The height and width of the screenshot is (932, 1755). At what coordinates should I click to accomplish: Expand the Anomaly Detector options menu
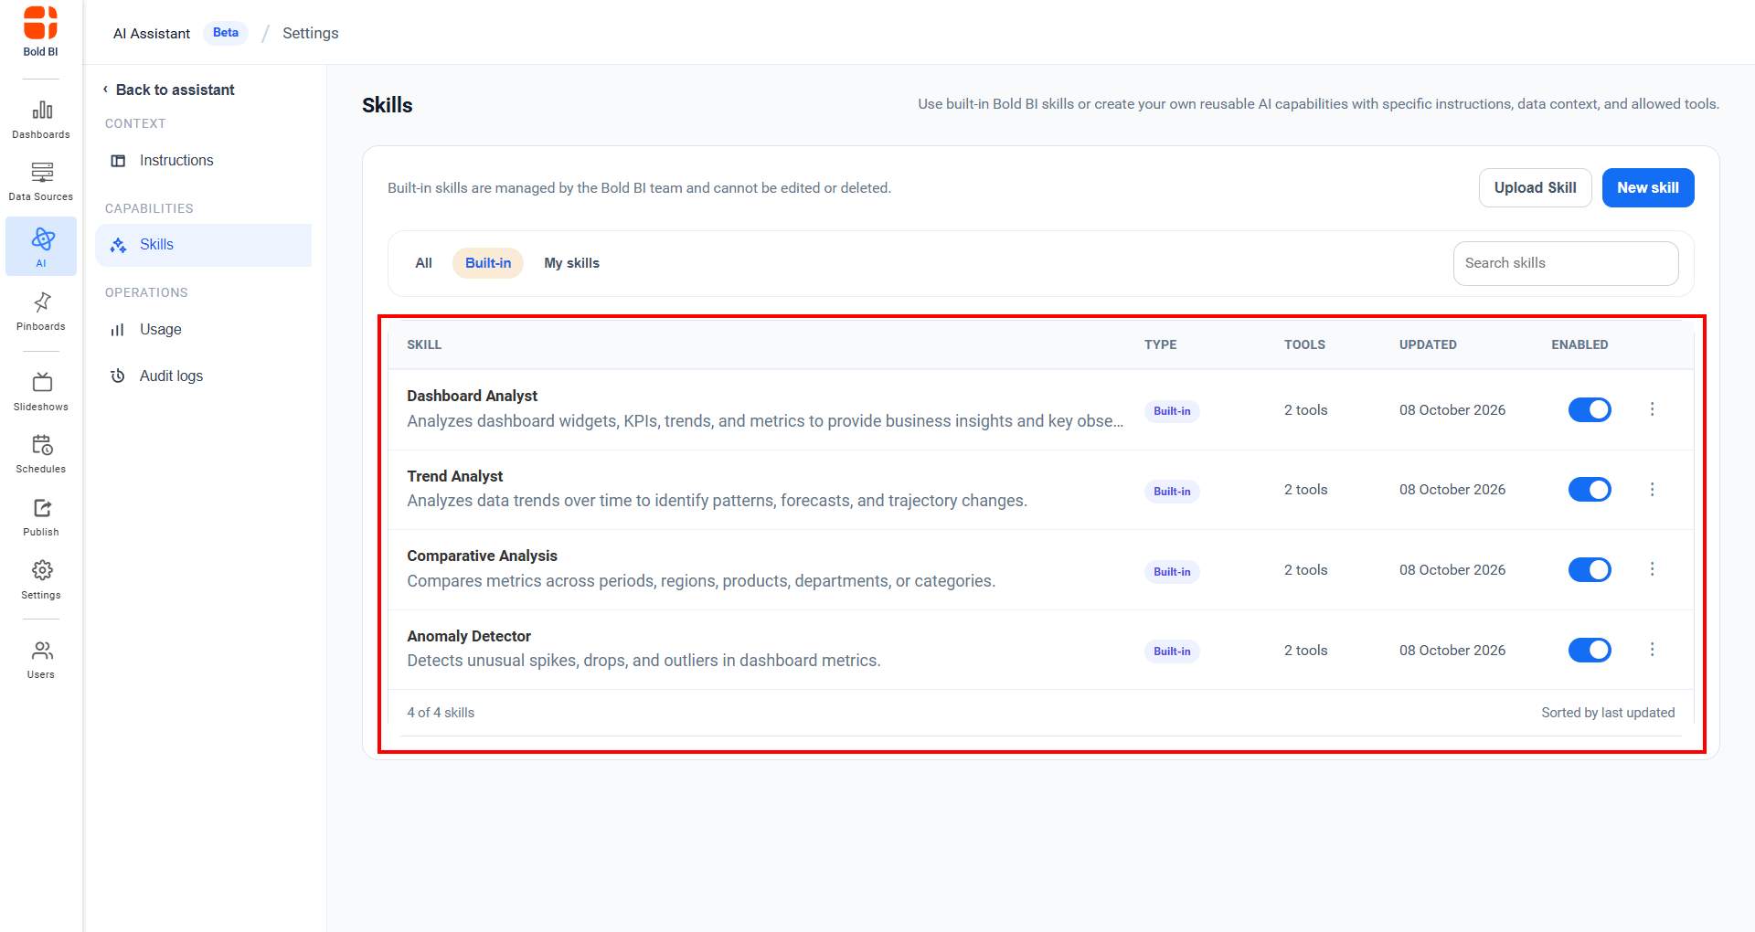tap(1652, 650)
